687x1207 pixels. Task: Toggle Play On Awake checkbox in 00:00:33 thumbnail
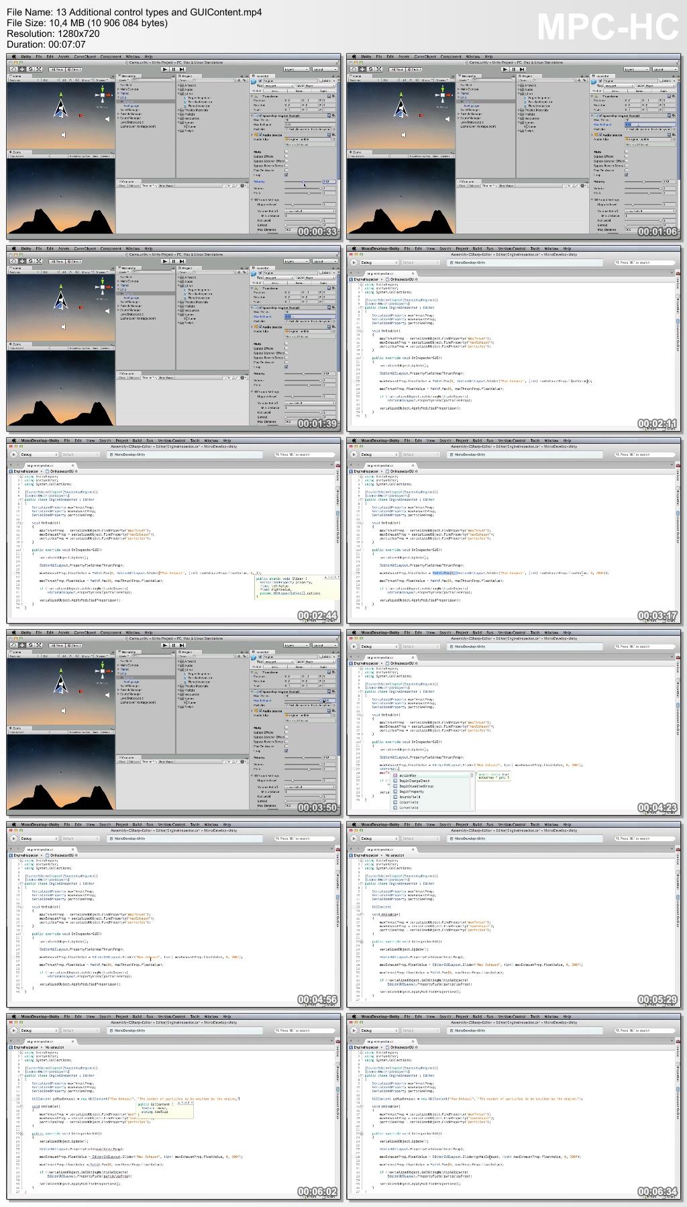pos(286,170)
